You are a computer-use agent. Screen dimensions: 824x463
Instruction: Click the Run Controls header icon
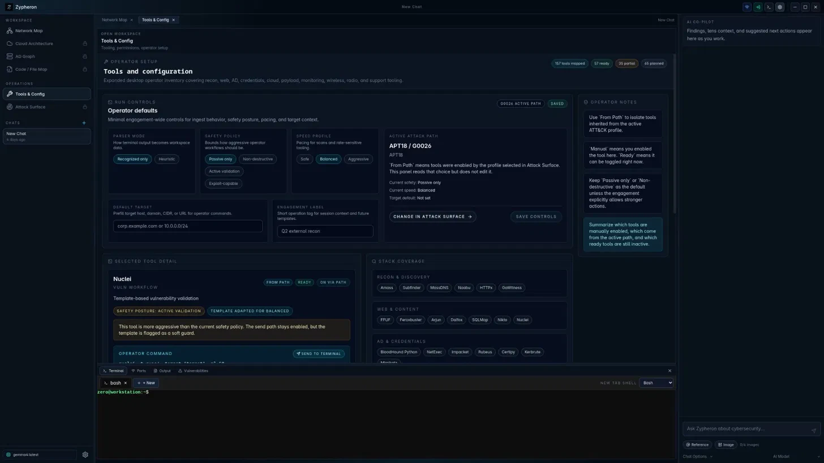tap(110, 102)
